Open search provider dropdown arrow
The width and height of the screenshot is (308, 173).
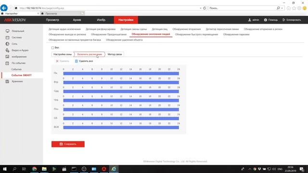point(282,8)
